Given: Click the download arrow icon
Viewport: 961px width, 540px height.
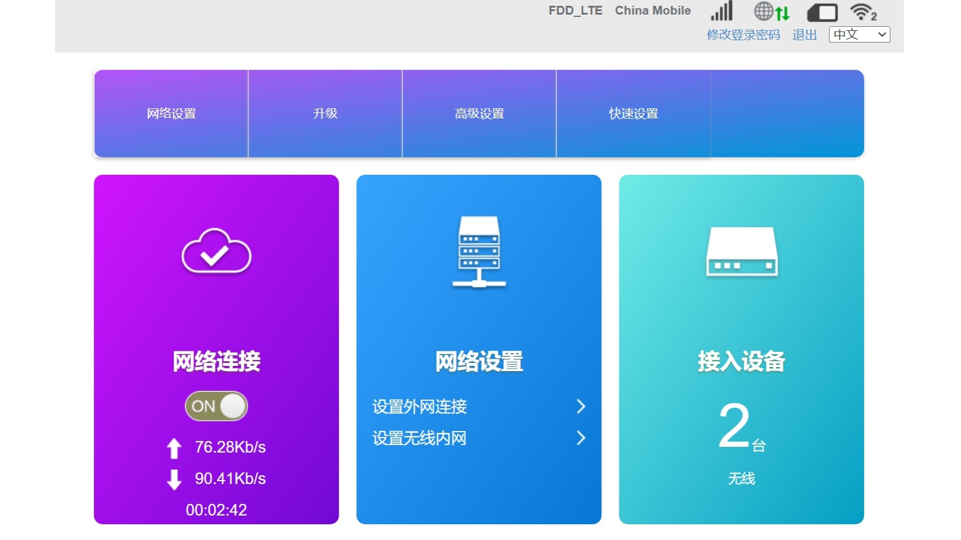Looking at the screenshot, I should (174, 479).
